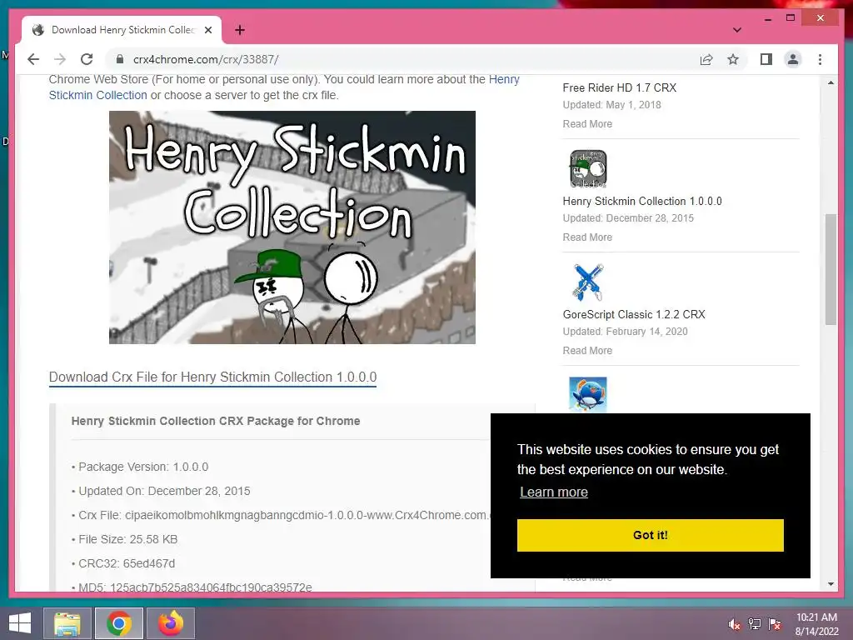Screen dimensions: 853x640
Task: Open the network tray icon
Action: [755, 624]
